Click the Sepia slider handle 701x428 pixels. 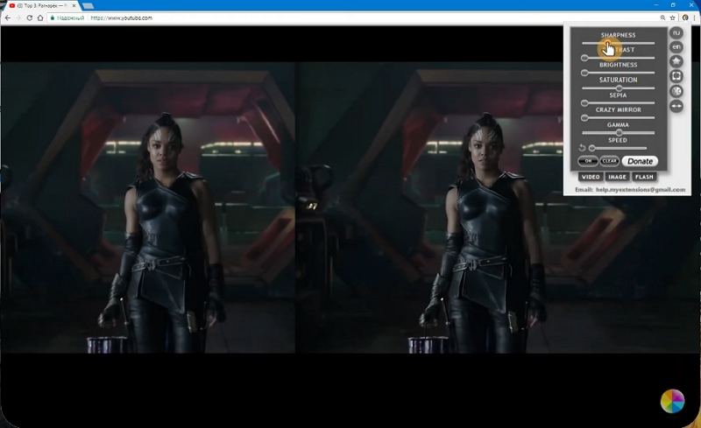pos(584,103)
